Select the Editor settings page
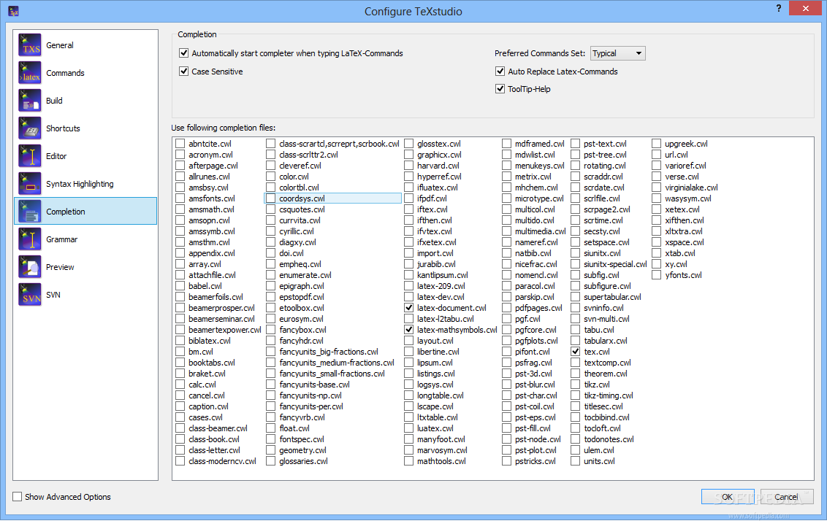Viewport: 827px width, 529px height. [x=85, y=156]
